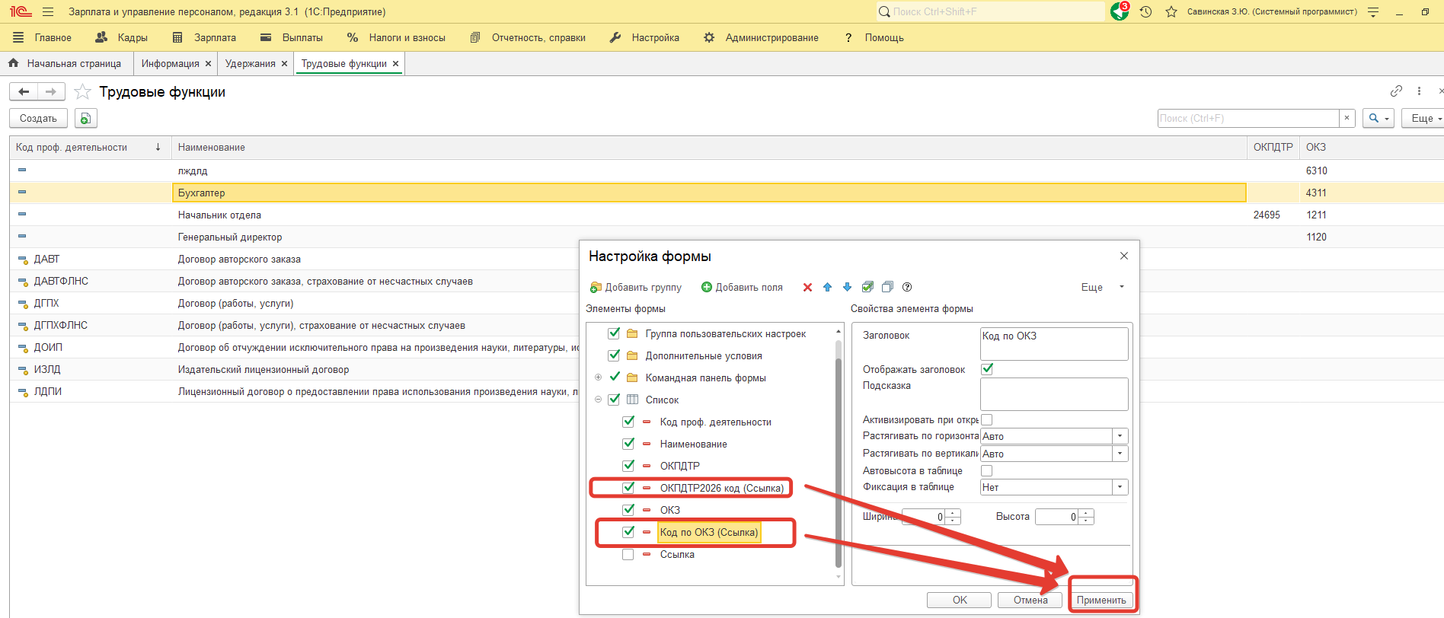Image resolution: width=1444 pixels, height=618 pixels.
Task: Click the Создать button
Action: pos(38,118)
